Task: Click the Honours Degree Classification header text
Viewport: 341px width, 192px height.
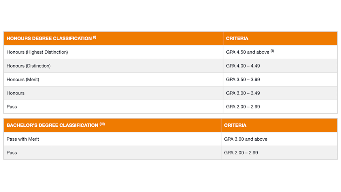Action: point(49,39)
